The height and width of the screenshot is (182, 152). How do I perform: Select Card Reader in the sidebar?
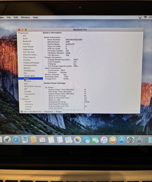(28, 47)
